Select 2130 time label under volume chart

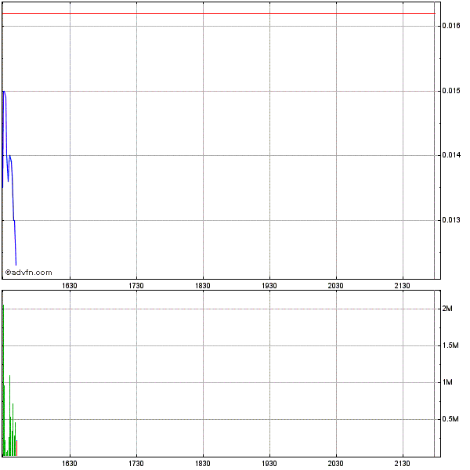403,464
